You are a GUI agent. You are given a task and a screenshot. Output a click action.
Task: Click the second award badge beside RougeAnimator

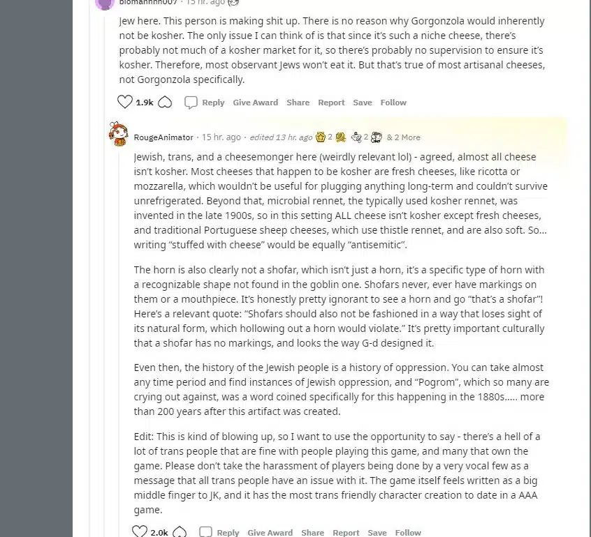[x=340, y=137]
